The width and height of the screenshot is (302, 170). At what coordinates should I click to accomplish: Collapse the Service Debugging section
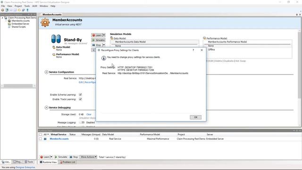point(46,108)
